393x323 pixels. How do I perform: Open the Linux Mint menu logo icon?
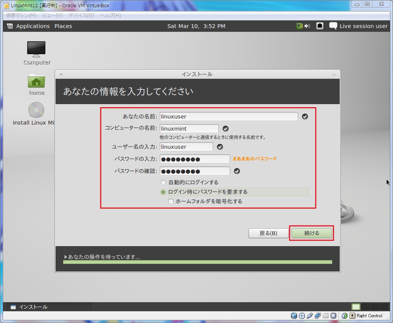pyautogui.click(x=10, y=26)
